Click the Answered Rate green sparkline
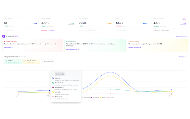 point(71,24)
